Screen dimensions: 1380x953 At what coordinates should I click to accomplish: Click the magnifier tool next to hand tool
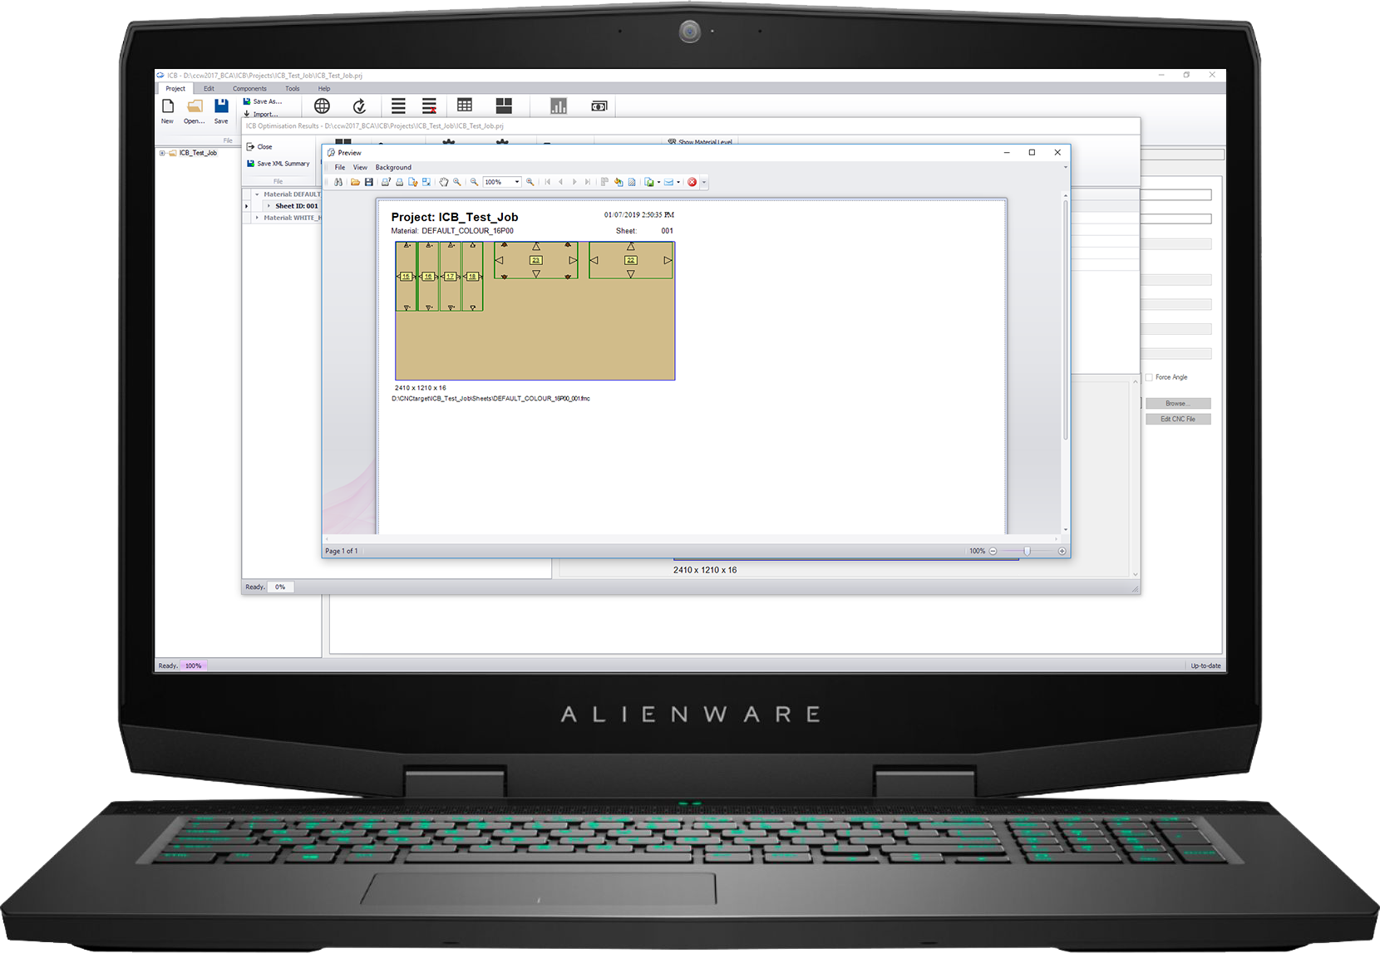tap(457, 182)
